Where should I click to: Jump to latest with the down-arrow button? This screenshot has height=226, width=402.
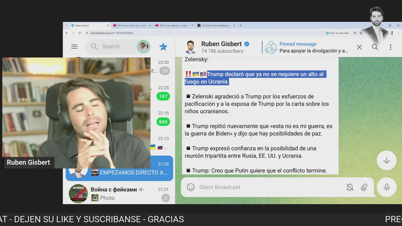point(387,160)
